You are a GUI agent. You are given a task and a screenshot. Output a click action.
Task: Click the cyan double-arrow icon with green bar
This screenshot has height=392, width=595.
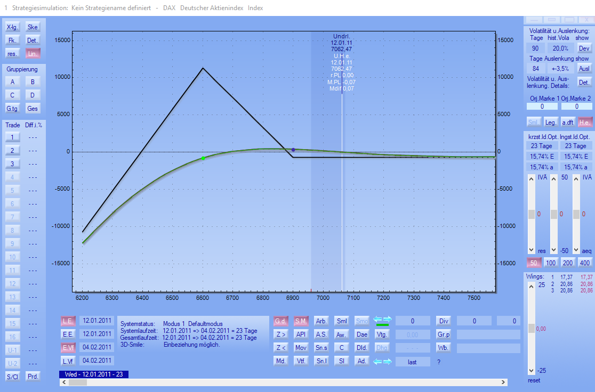point(382,320)
